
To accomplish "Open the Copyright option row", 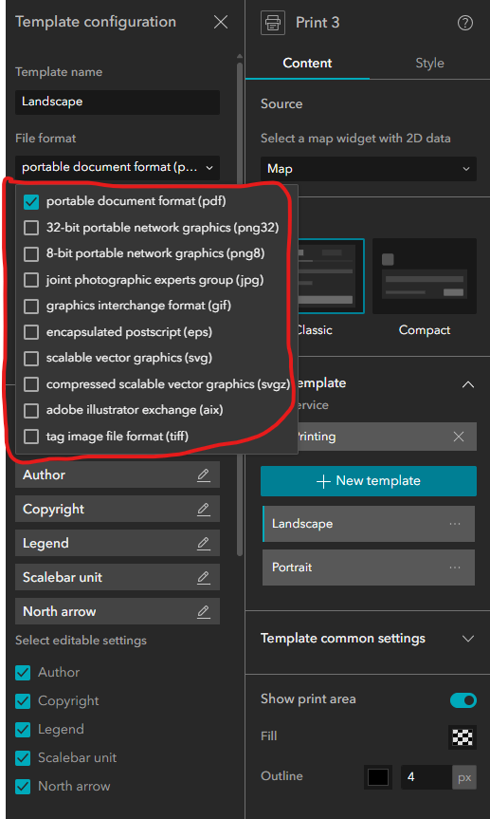I will pyautogui.click(x=118, y=510).
